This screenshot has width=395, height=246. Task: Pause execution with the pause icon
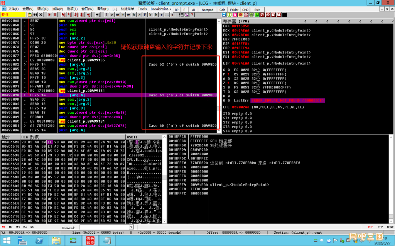click(55, 15)
